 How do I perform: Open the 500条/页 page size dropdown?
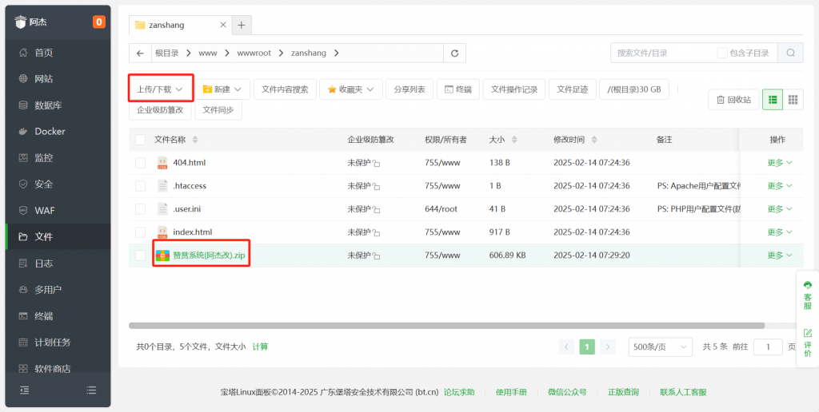tap(660, 347)
